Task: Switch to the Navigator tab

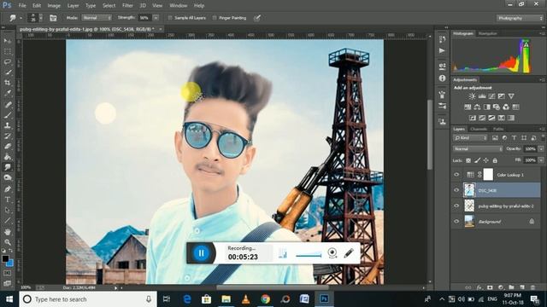Action: [x=487, y=34]
